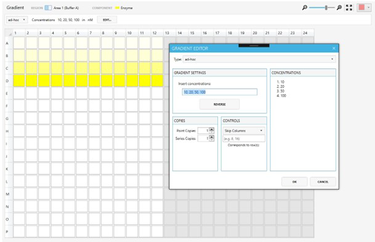375x242 pixels.
Task: Open the Type dropdown in Gradient Editor
Action: (259, 59)
